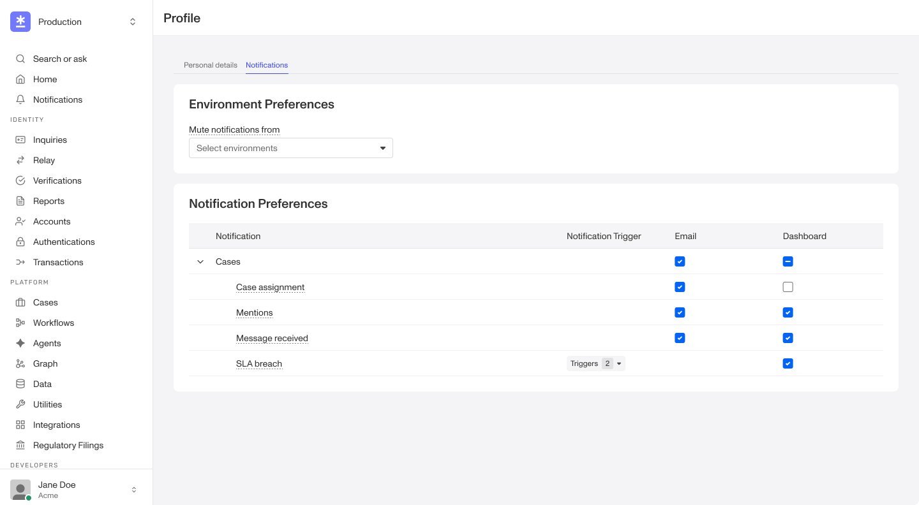Click the Cases briefcase icon in sidebar
The image size is (919, 505).
(x=20, y=302)
